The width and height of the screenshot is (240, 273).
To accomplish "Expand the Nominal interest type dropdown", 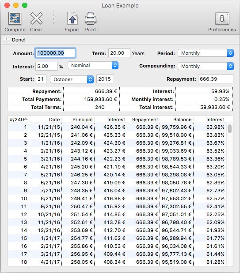I will pos(93,65).
